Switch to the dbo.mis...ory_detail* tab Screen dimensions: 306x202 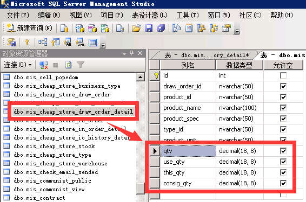point(207,55)
